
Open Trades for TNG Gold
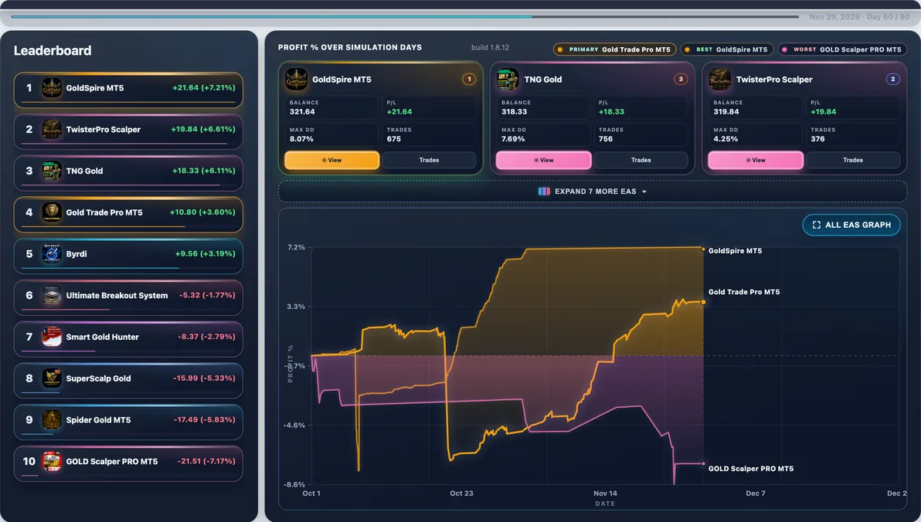(641, 161)
